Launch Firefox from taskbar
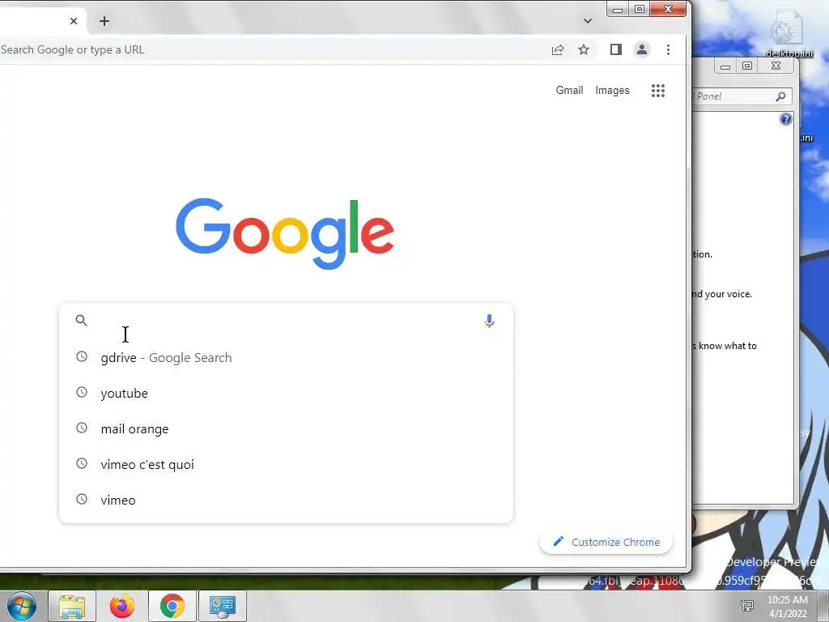 point(121,606)
